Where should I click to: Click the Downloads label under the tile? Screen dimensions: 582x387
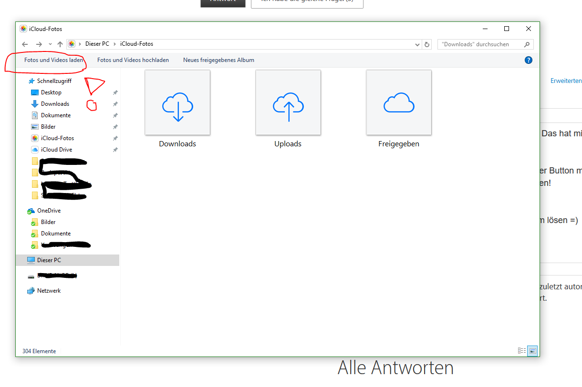(177, 144)
